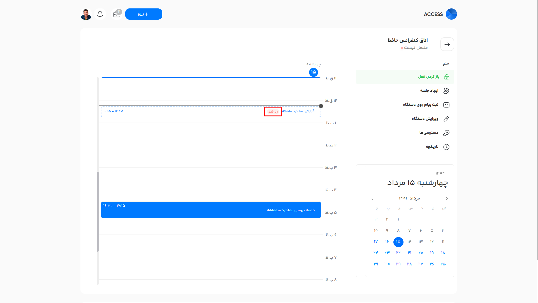
Task: Select day ۲۰ in the mini calendar
Action: coord(420,252)
